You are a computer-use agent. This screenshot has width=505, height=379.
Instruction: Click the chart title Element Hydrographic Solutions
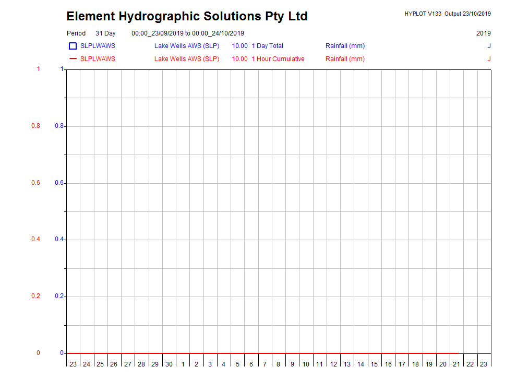click(187, 16)
